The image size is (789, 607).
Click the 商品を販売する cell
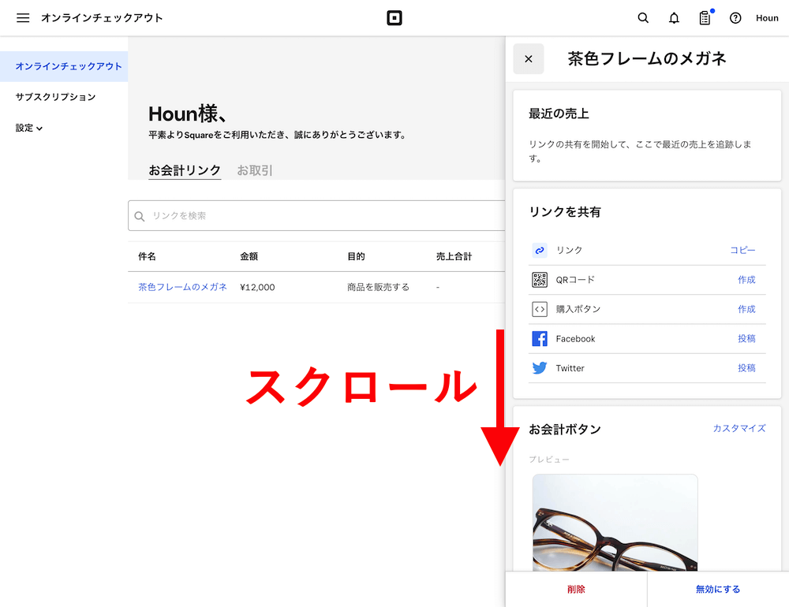[379, 287]
